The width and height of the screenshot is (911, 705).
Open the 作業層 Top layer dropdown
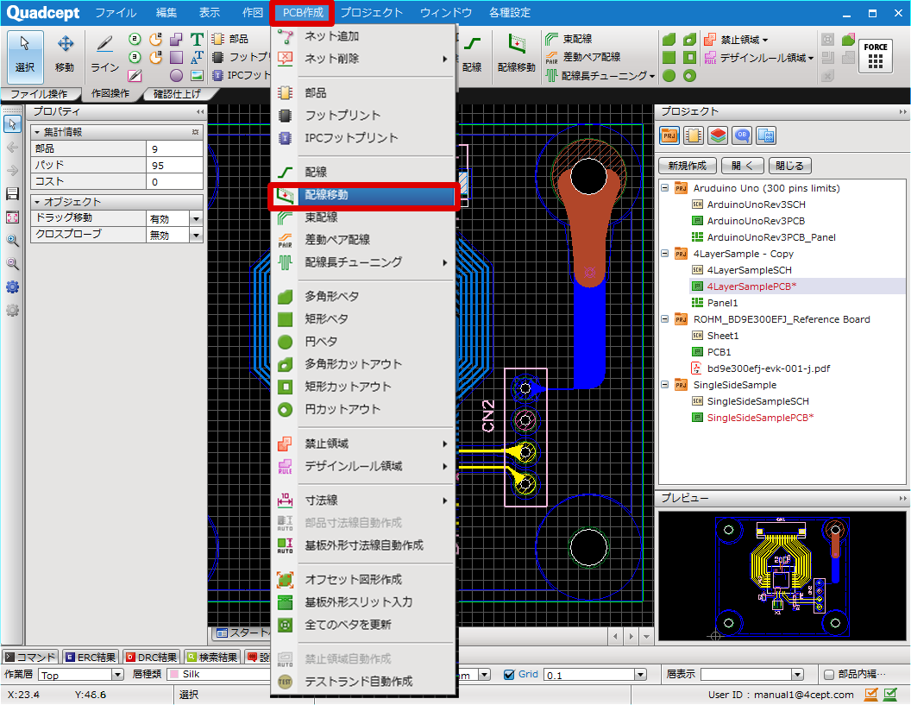117,675
